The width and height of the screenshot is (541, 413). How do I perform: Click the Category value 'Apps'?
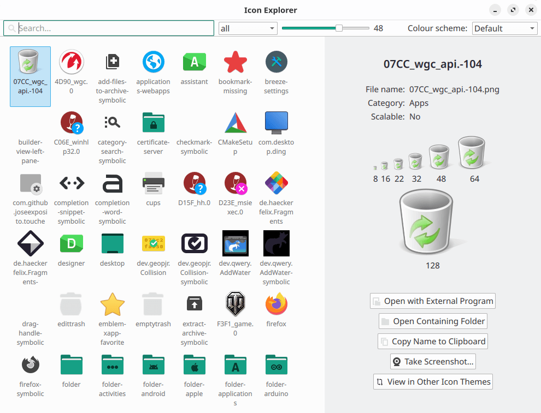click(x=419, y=103)
